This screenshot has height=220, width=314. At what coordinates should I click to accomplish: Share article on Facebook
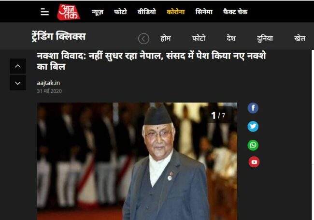point(253,108)
